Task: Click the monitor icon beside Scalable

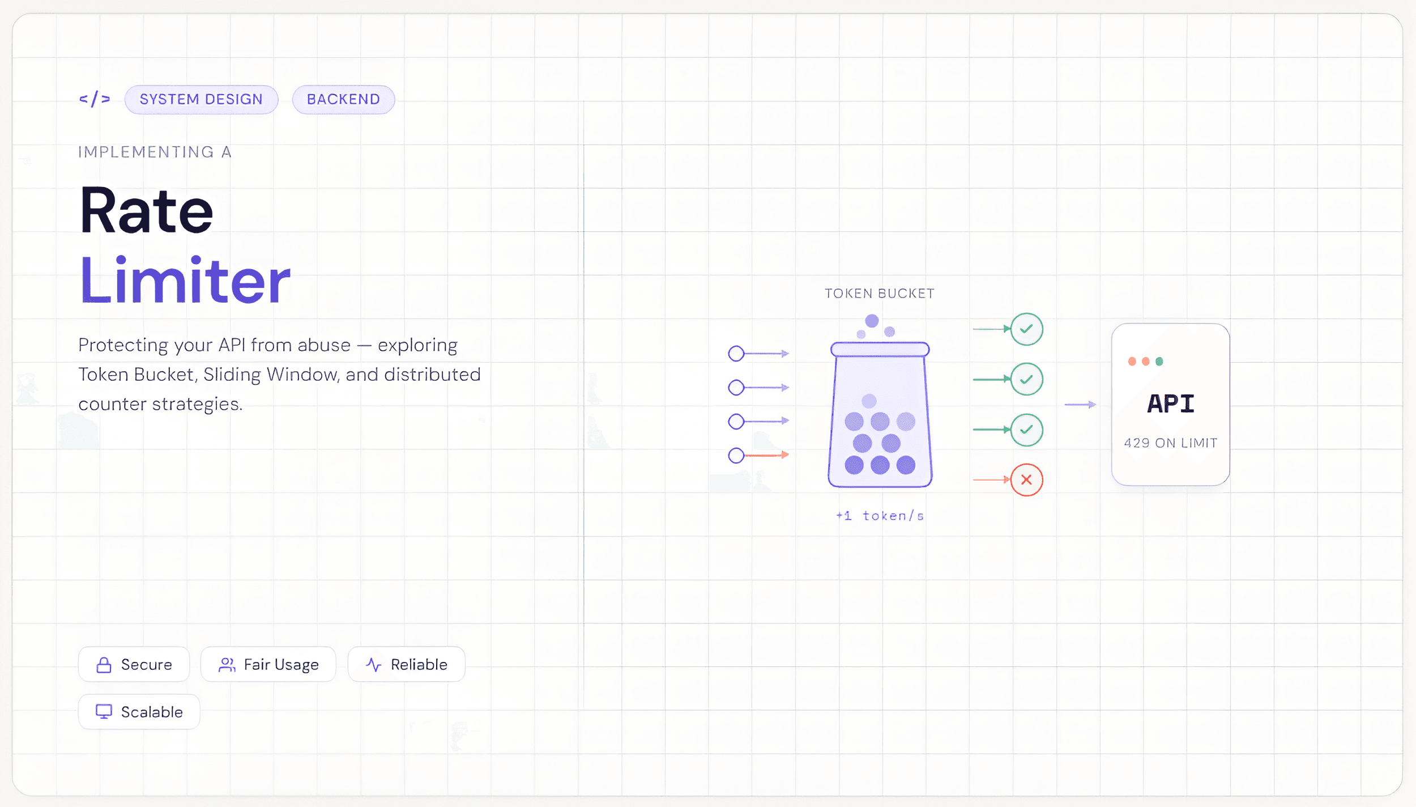Action: [104, 712]
